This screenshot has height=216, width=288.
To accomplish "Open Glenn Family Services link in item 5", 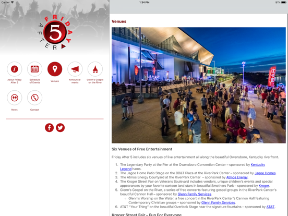I will click(194, 194).
